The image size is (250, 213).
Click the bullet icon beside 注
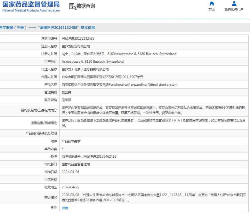click(52, 208)
